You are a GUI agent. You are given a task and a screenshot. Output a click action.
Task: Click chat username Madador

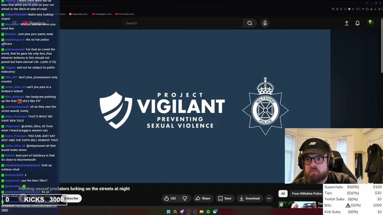[x=10, y=34]
